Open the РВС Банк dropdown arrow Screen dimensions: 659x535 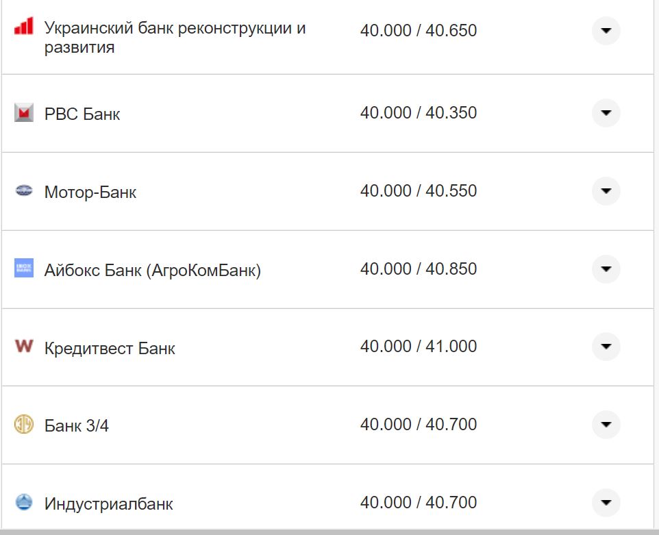(x=606, y=113)
